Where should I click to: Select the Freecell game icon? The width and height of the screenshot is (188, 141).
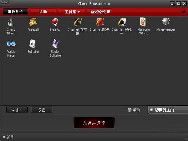click(x=33, y=22)
